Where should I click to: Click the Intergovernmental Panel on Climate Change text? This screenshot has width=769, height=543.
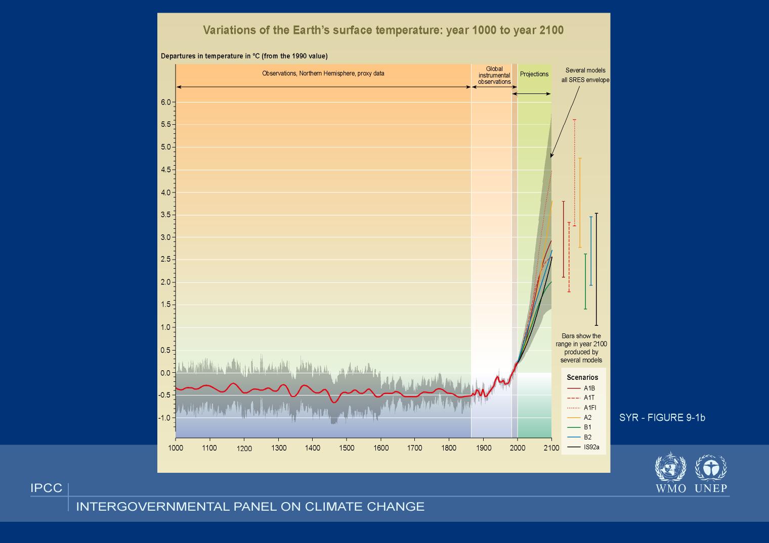250,507
